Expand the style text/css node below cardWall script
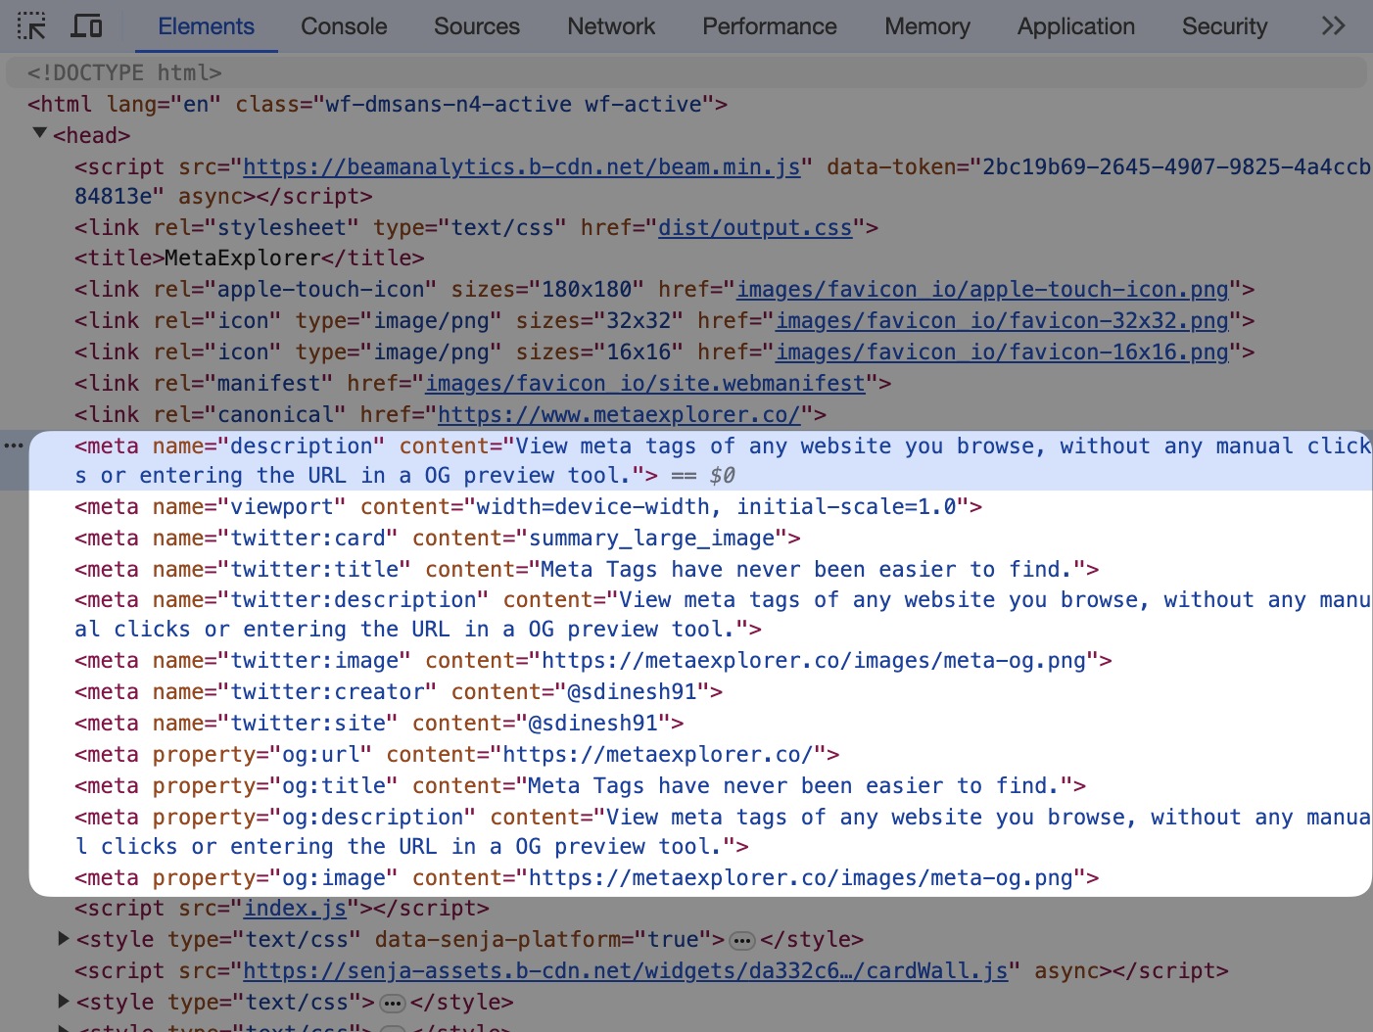The height and width of the screenshot is (1032, 1373). coord(64,1001)
